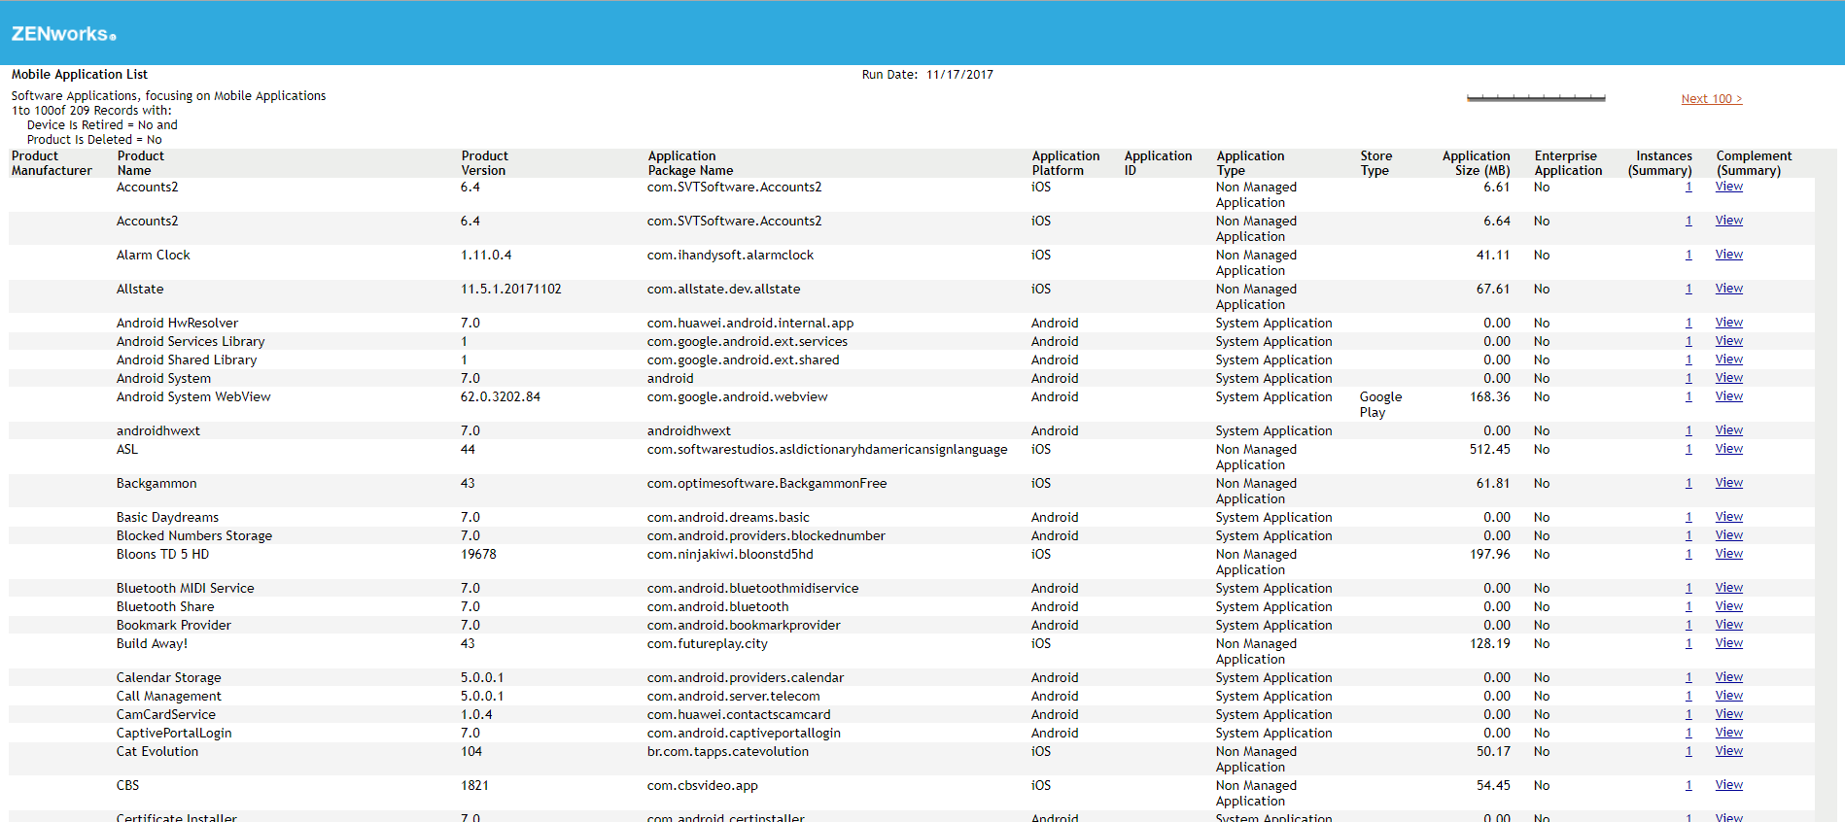The image size is (1845, 822).
Task: Click instances count for Call Management
Action: (x=1688, y=697)
